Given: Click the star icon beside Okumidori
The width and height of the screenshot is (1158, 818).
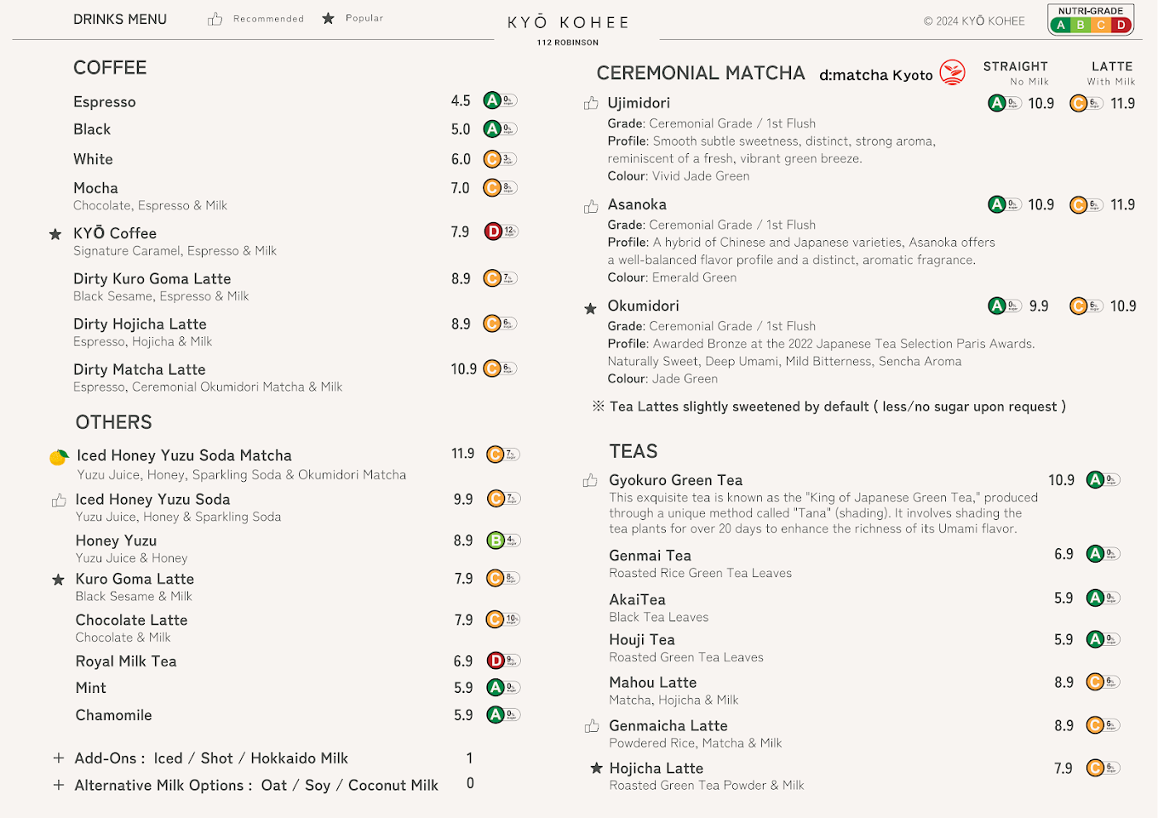Looking at the screenshot, I should [590, 308].
